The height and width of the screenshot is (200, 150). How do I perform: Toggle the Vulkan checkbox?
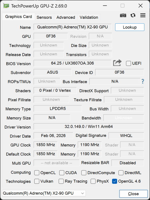(37, 181)
